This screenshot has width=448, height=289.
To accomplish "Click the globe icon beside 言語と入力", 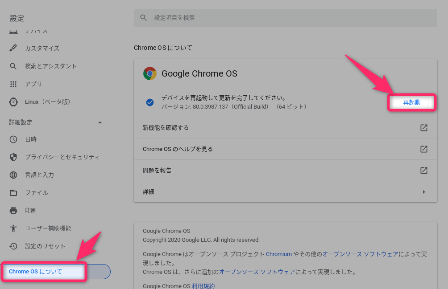I will point(13,175).
